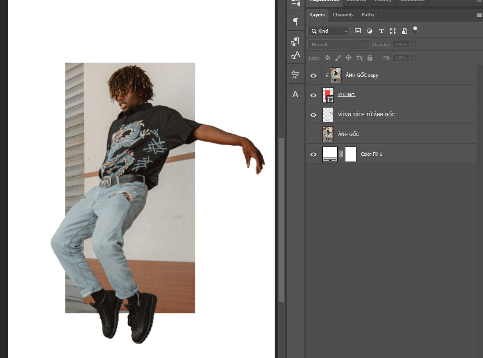Select the filter for smart objects icon
The image size is (483, 358).
tap(405, 31)
